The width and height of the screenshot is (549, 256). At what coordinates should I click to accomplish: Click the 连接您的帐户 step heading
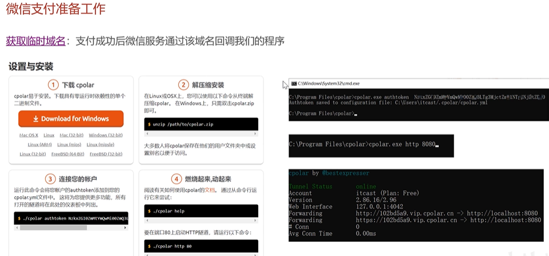click(x=77, y=179)
